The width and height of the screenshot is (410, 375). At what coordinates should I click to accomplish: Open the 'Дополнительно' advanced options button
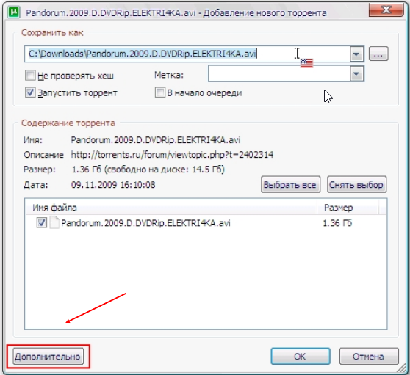(48, 356)
